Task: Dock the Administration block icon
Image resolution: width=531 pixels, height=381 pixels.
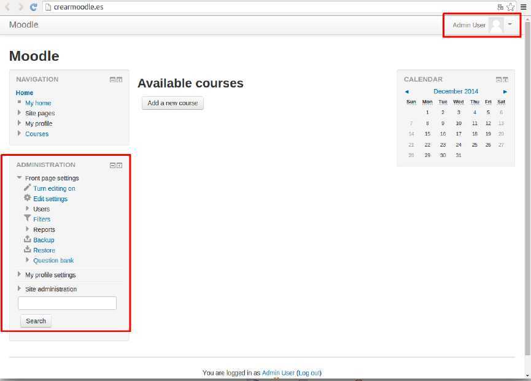Action: pos(120,165)
